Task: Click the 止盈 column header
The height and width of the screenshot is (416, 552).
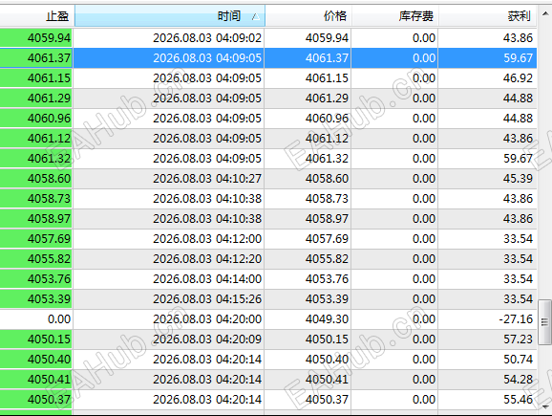Action: click(36, 16)
